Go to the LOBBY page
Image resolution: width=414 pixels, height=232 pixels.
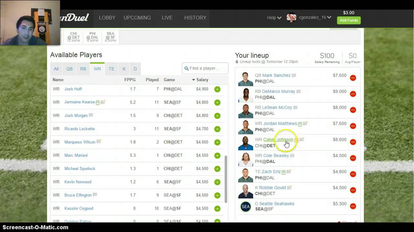click(x=107, y=18)
